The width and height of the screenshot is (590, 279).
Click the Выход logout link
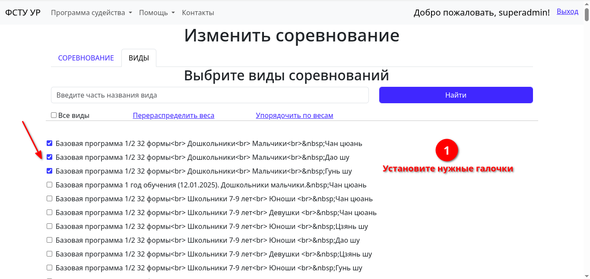(567, 12)
